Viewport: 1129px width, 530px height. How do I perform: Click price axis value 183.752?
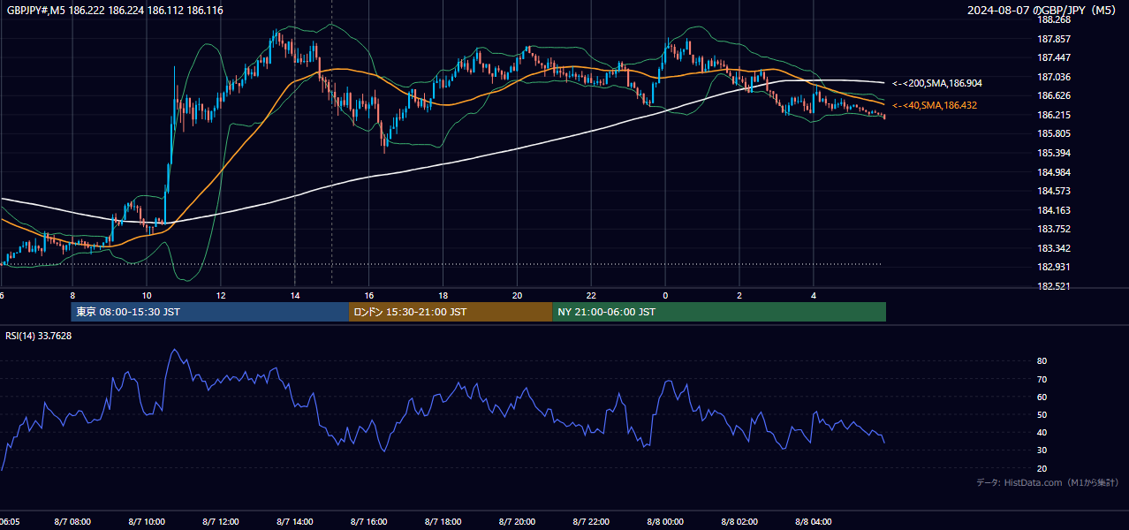pos(1054,229)
